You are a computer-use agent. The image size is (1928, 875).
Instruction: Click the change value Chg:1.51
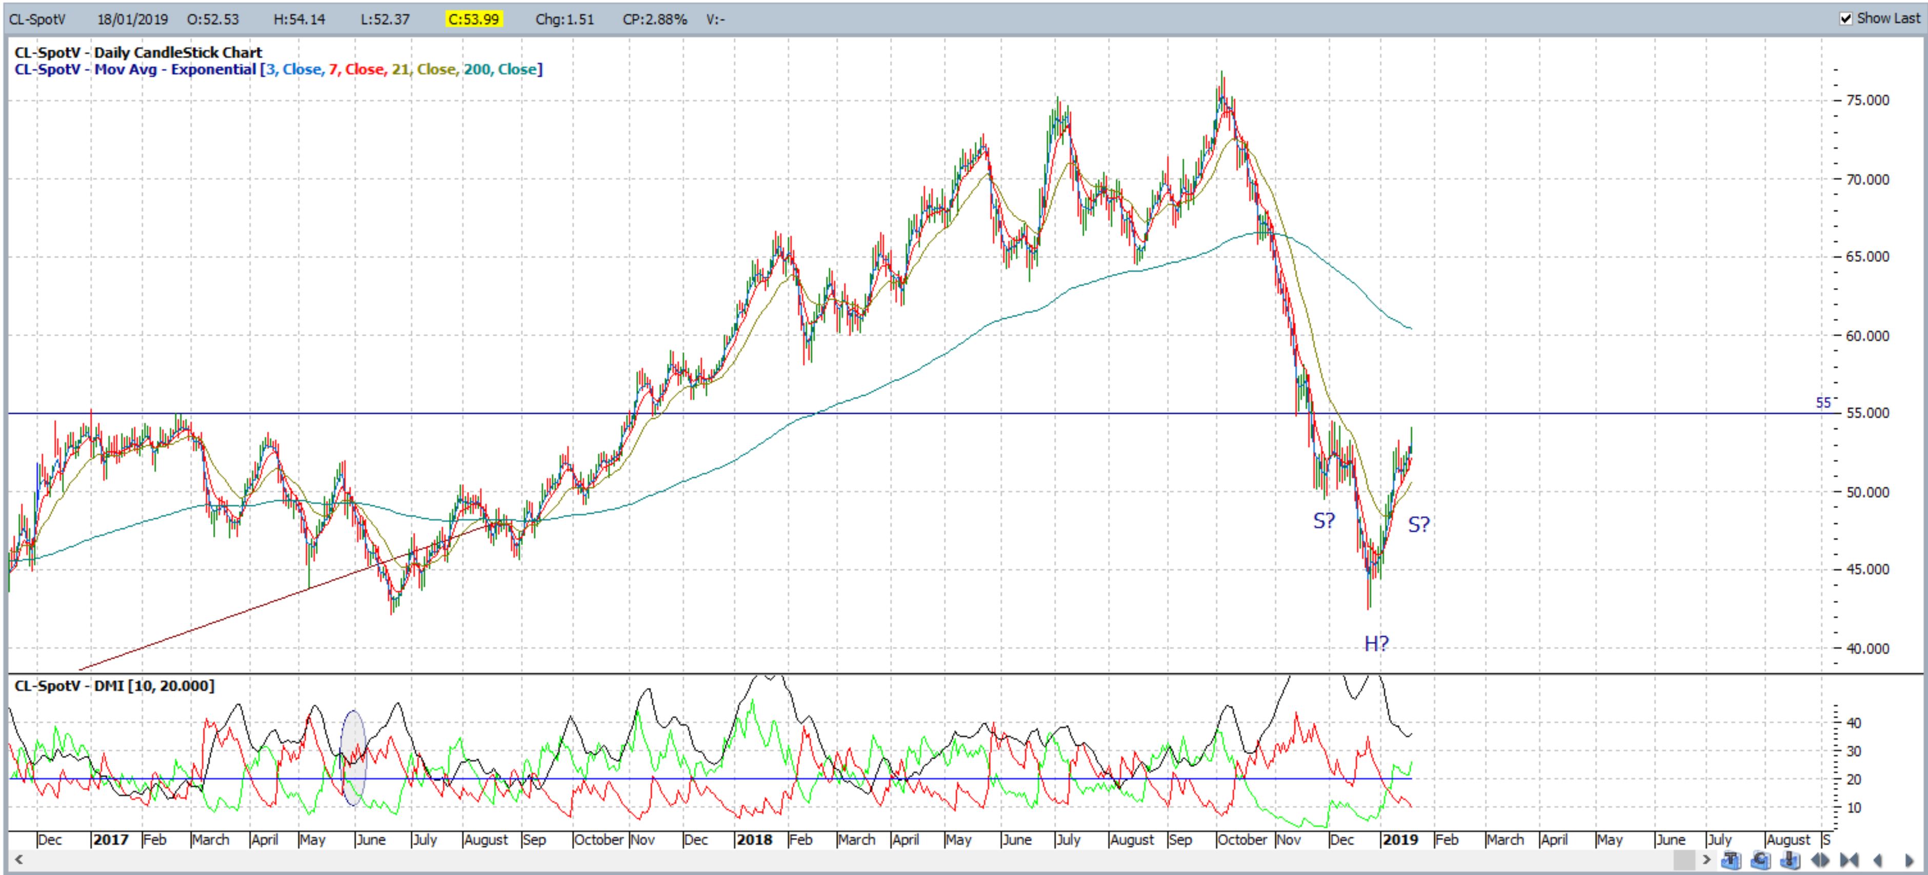click(565, 19)
